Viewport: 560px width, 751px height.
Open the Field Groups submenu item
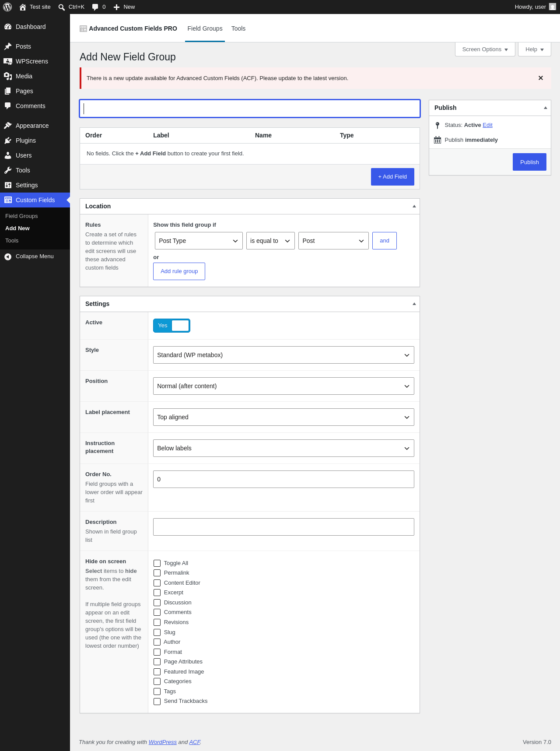pos(21,216)
